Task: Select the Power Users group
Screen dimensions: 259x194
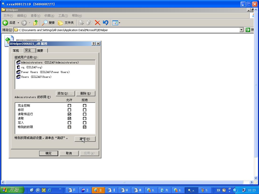Action: tap(43, 72)
